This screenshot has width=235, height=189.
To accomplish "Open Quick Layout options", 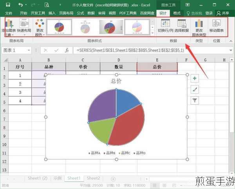I will click(x=24, y=28).
